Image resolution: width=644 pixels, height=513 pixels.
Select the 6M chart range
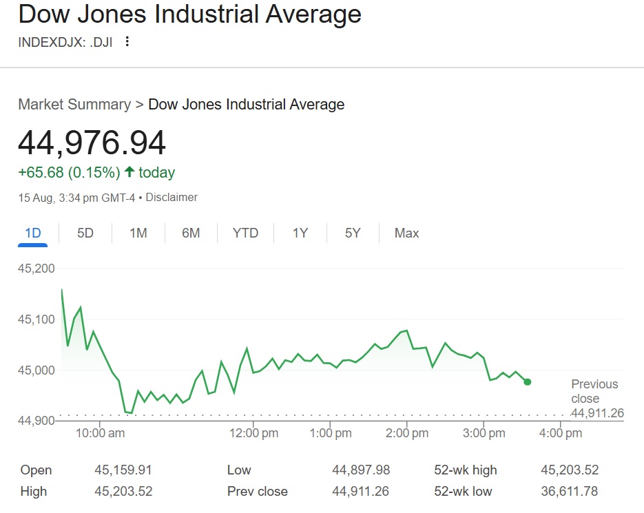tap(191, 233)
